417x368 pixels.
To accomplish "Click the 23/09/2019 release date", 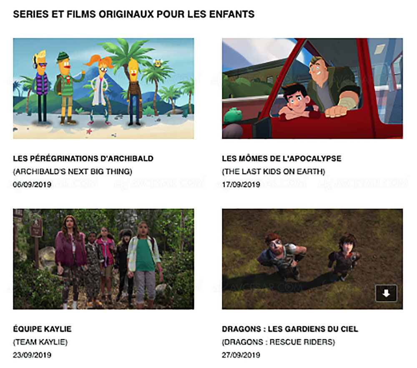I will 32,355.
